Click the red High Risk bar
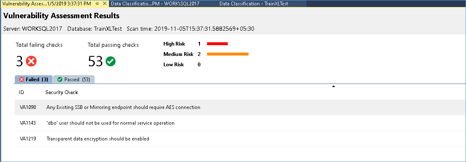This screenshot has height=162, width=466. pyautogui.click(x=217, y=44)
